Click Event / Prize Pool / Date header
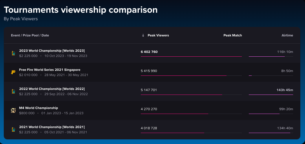The width and height of the screenshot is (305, 144). click(30, 35)
